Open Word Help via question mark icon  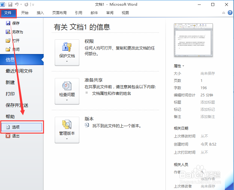(230, 13)
